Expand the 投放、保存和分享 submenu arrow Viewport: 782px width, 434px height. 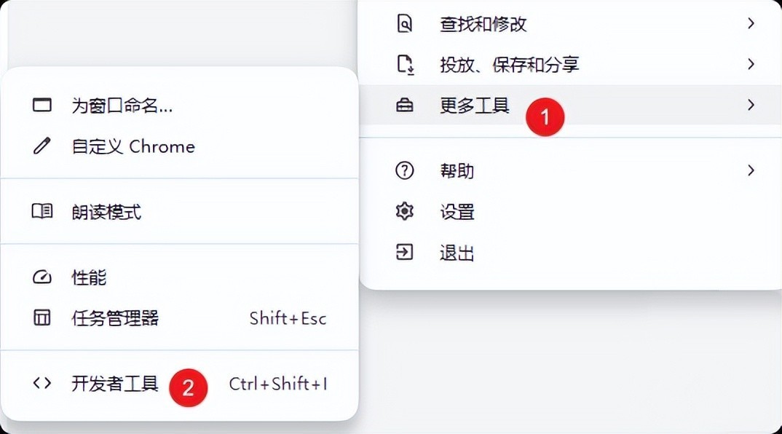(751, 65)
